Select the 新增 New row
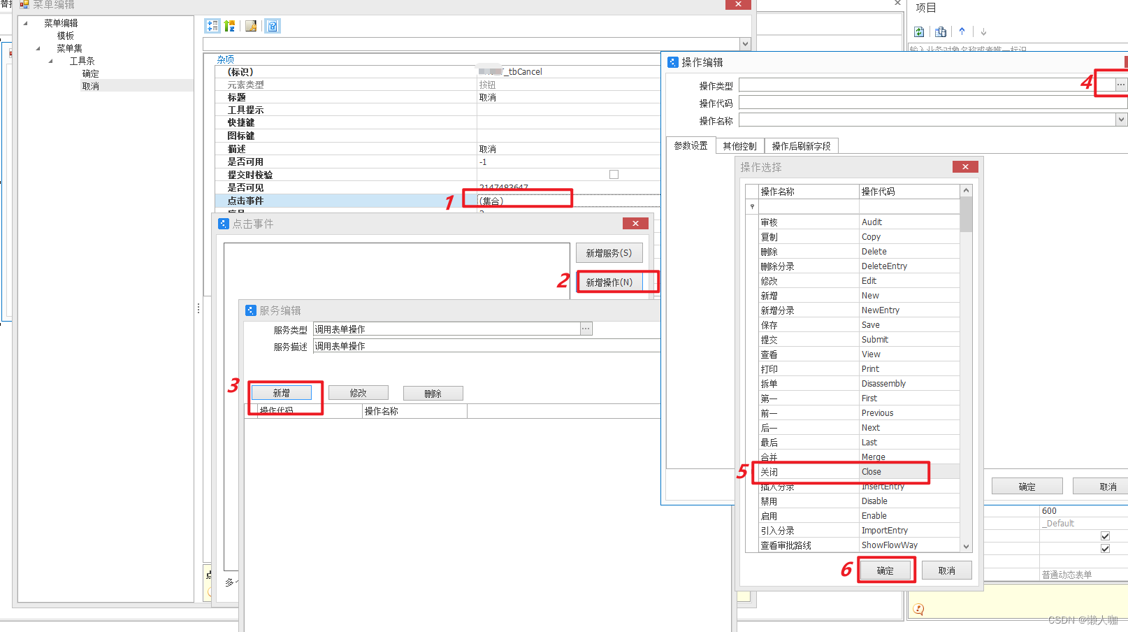This screenshot has width=1128, height=632. click(859, 295)
